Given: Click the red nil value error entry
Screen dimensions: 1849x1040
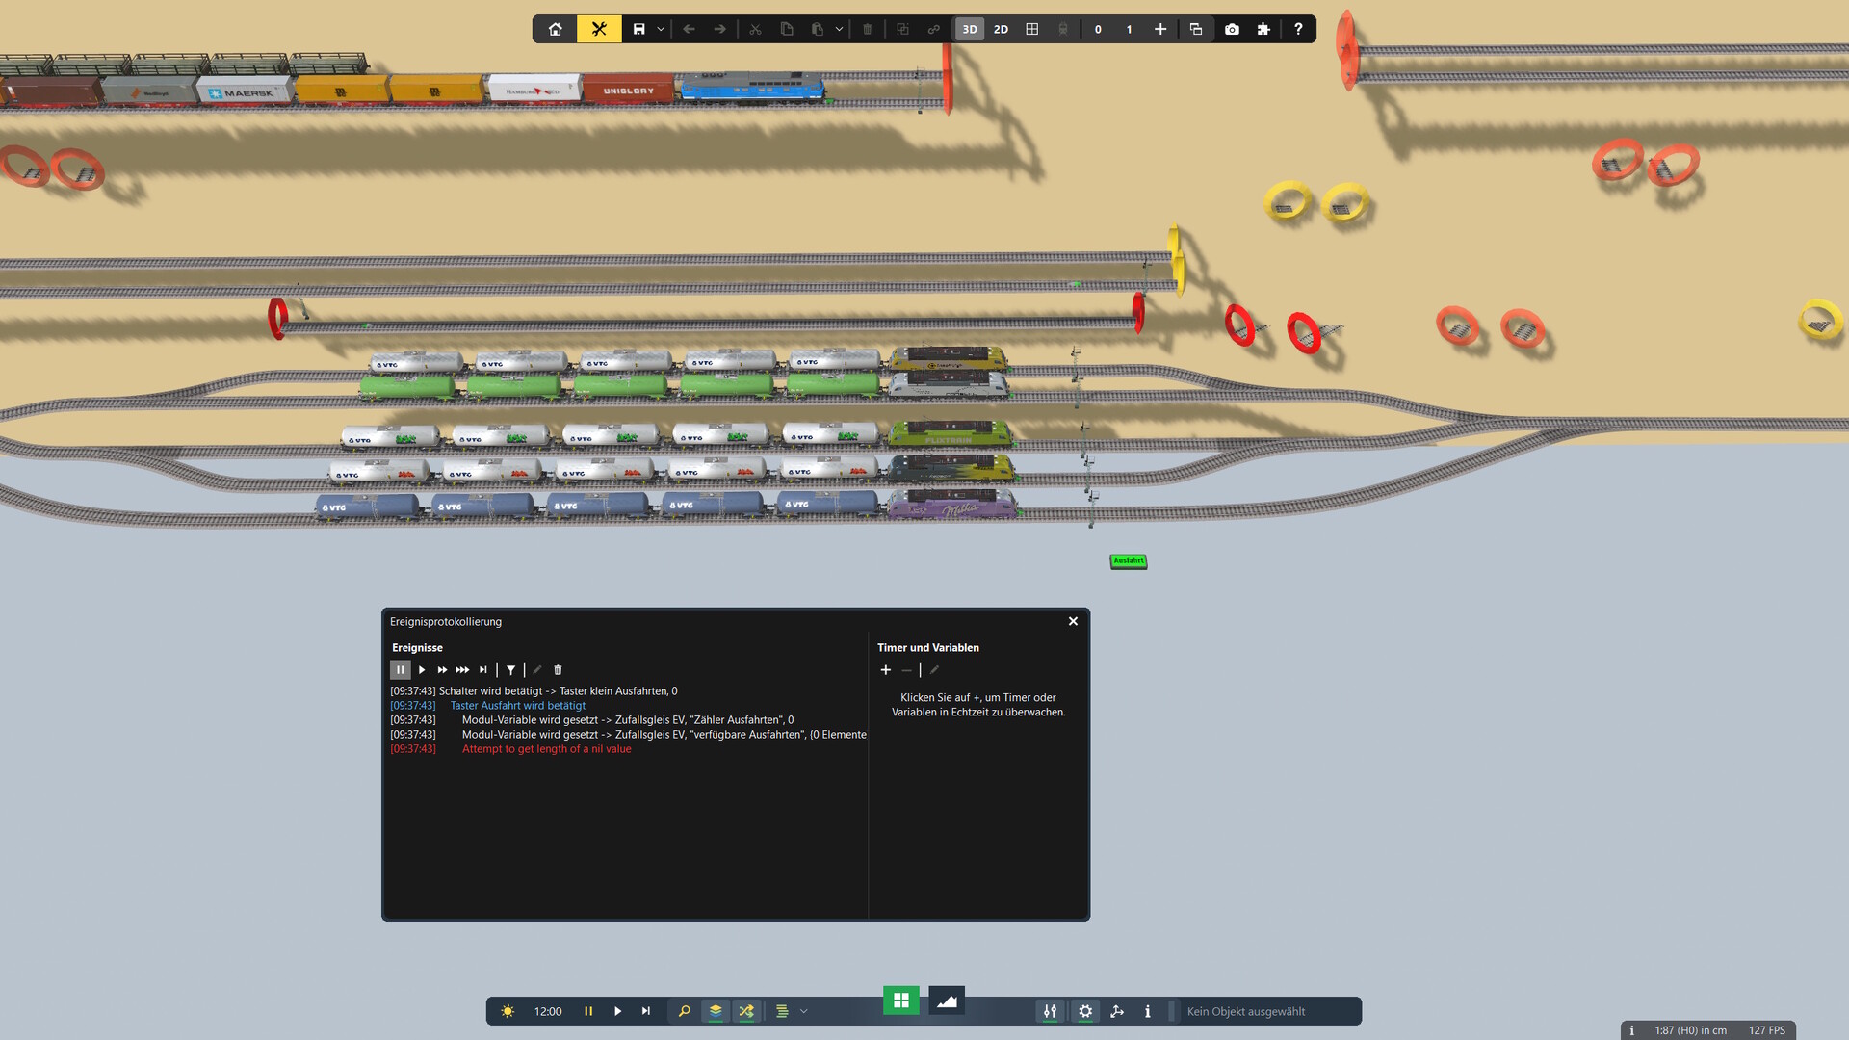Looking at the screenshot, I should tap(546, 749).
